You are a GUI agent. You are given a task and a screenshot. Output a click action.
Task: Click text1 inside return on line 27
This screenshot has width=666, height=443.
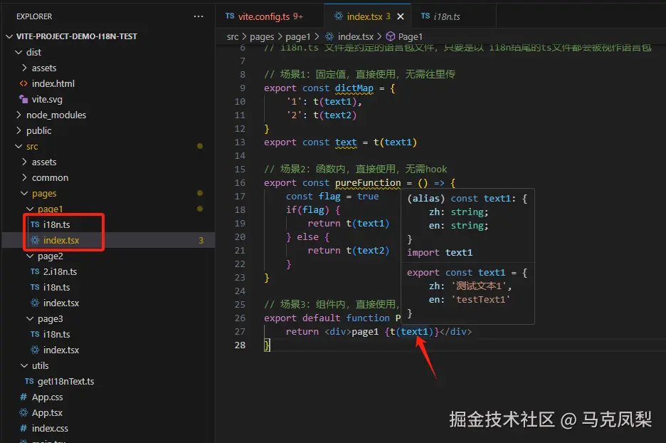[x=415, y=332]
